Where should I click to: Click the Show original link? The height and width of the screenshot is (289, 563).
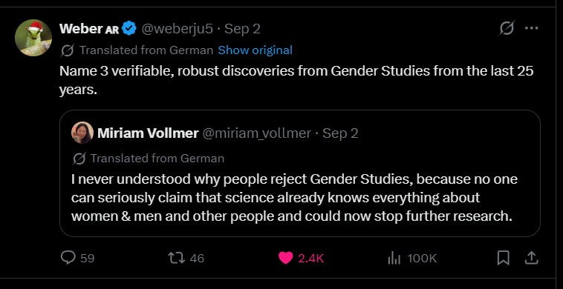click(255, 50)
